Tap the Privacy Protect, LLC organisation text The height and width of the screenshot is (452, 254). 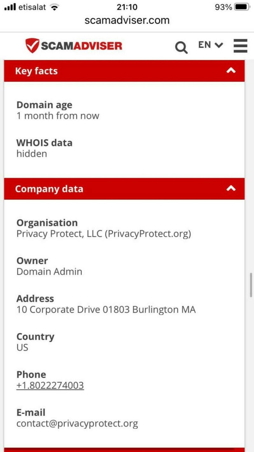(104, 234)
